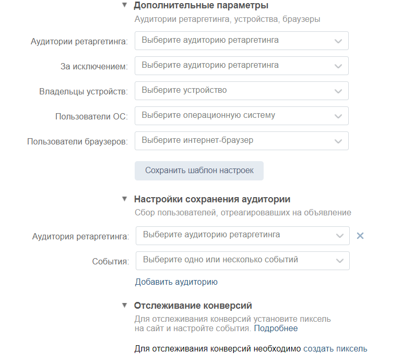Collapse the Настройки сохранения аудитории section triangle
The height and width of the screenshot is (364, 402).
coord(124,199)
